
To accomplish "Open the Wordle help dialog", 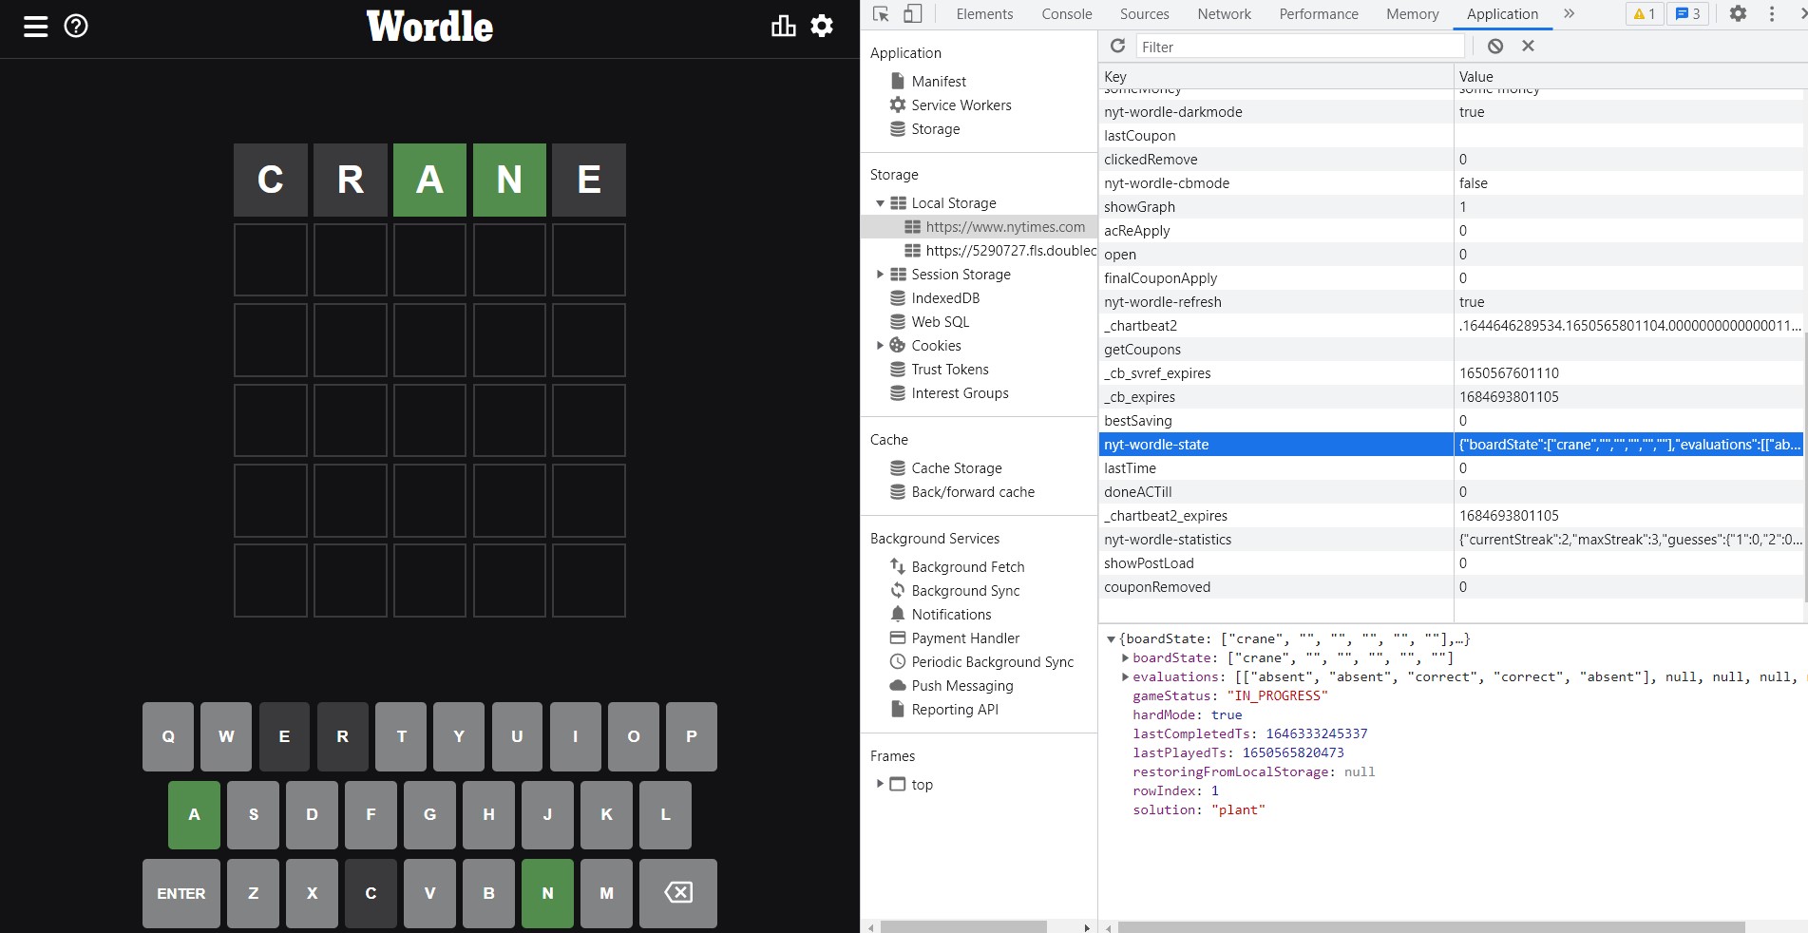I will pos(75,26).
